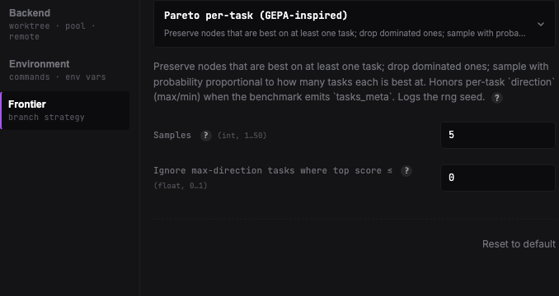Click 'commands · env vars' subtitle
The height and width of the screenshot is (296, 559).
(x=58, y=77)
